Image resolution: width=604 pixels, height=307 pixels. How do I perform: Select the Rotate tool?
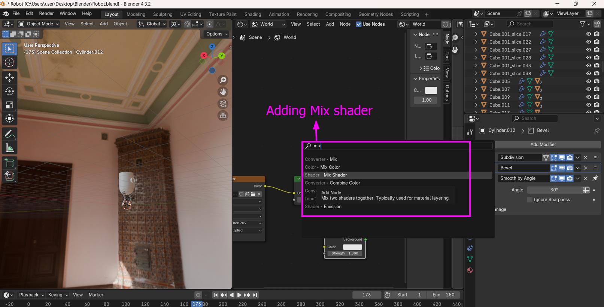coord(10,91)
